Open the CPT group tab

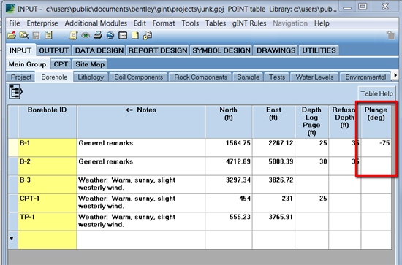click(61, 64)
